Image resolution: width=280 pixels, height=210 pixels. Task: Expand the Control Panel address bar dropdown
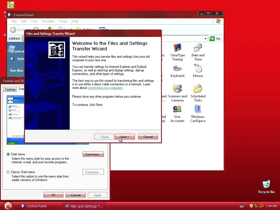click(x=205, y=39)
